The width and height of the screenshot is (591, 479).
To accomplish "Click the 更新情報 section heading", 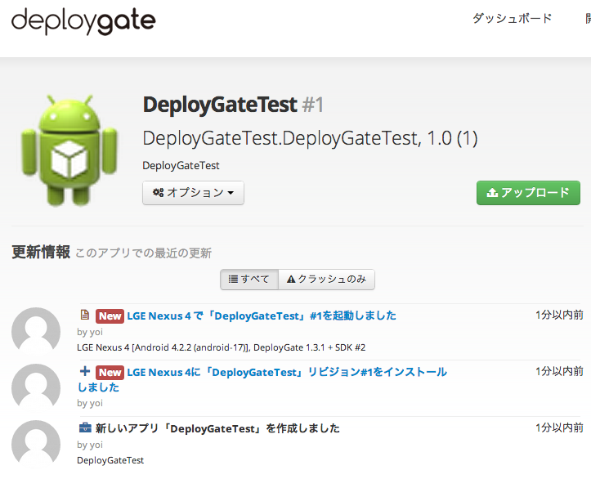I will tap(41, 252).
